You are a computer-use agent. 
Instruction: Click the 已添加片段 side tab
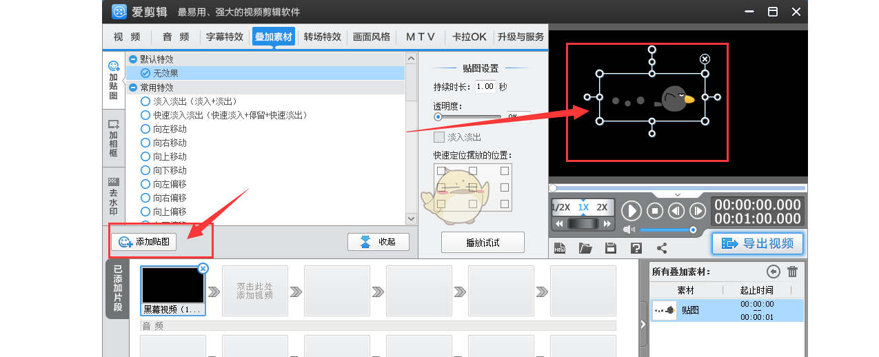tap(117, 288)
